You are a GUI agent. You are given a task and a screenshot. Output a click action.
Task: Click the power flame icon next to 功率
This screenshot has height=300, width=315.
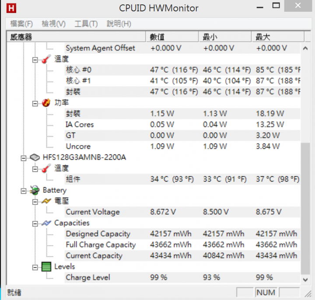point(46,103)
